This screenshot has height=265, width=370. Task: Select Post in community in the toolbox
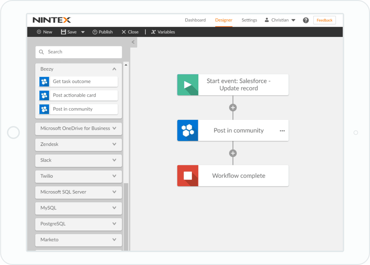point(79,109)
